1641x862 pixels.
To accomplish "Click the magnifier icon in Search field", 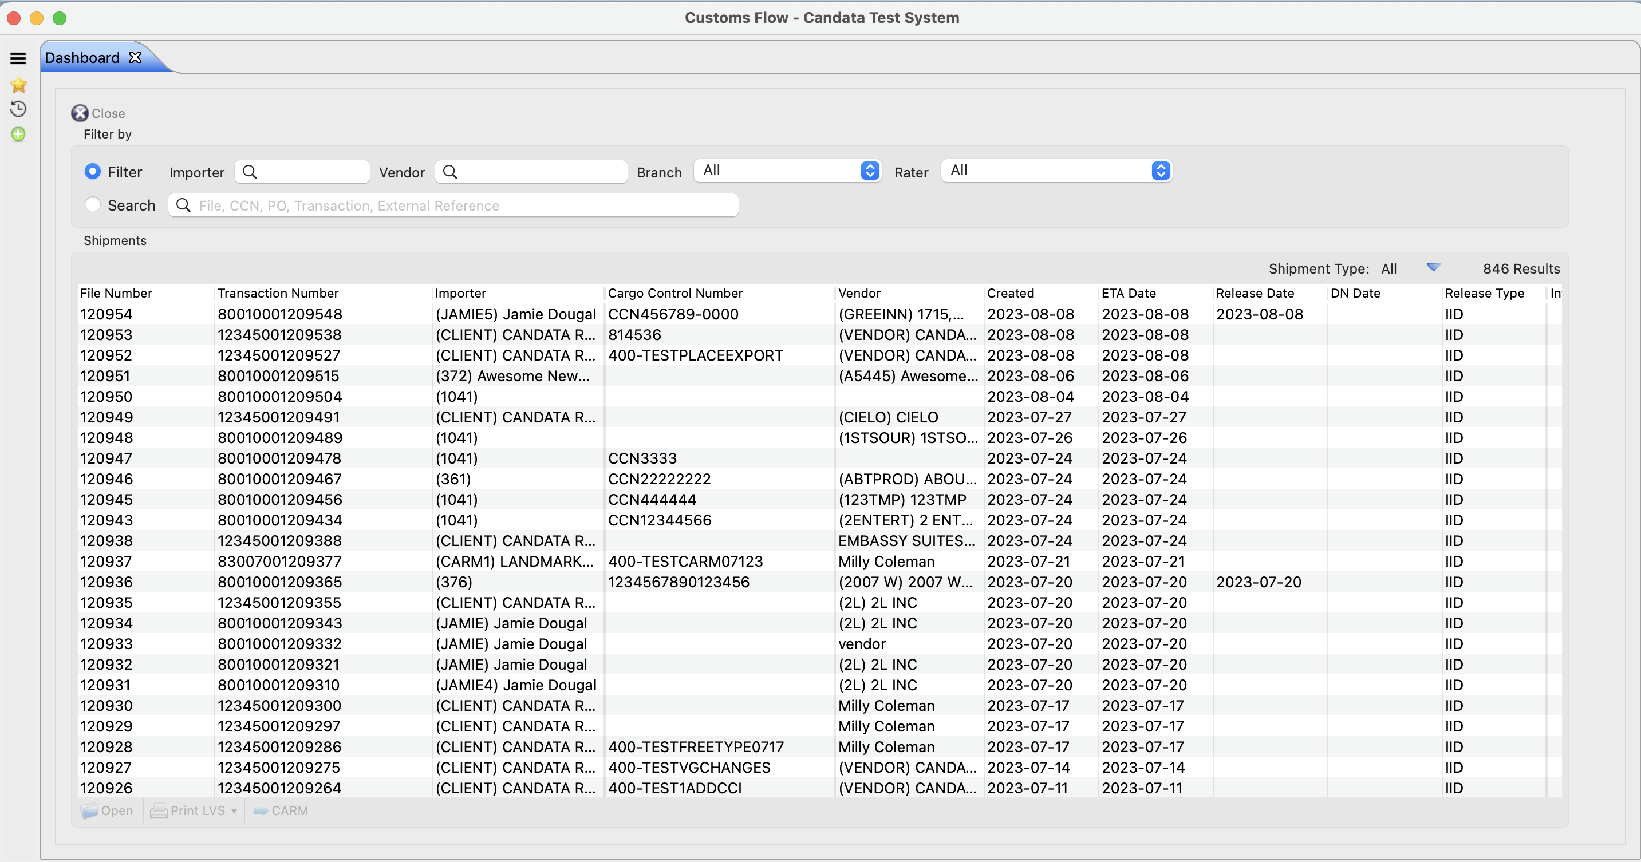I will point(183,205).
